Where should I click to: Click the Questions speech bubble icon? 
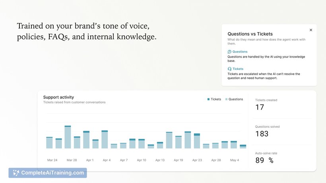229,52
